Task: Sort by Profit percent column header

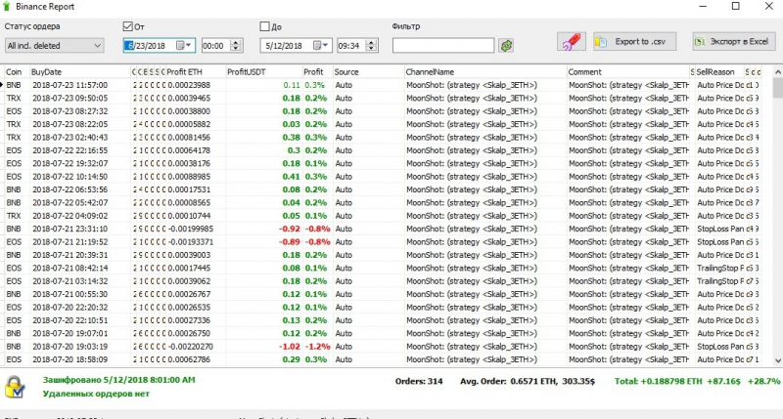Action: pos(317,71)
